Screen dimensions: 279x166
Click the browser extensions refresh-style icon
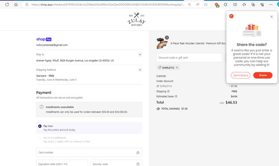coord(225,5)
